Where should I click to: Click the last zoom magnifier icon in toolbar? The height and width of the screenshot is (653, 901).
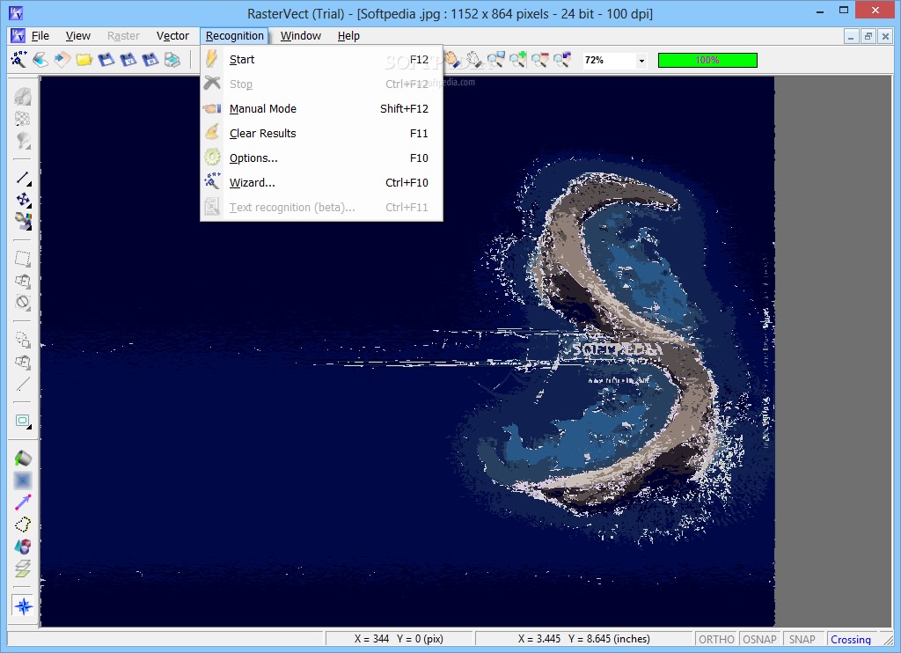click(x=561, y=59)
